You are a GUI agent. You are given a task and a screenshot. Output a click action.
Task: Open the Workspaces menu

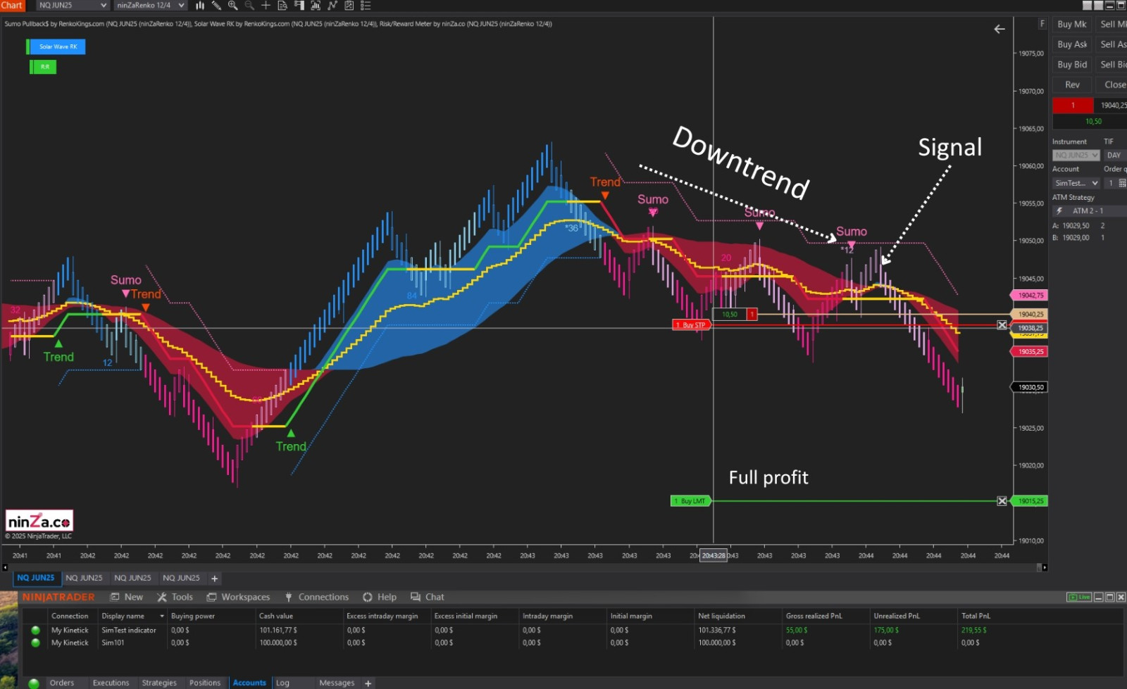(x=238, y=597)
